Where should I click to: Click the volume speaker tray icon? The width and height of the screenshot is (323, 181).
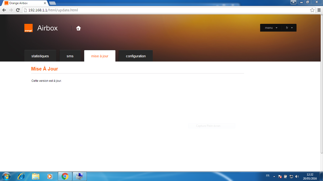297,176
